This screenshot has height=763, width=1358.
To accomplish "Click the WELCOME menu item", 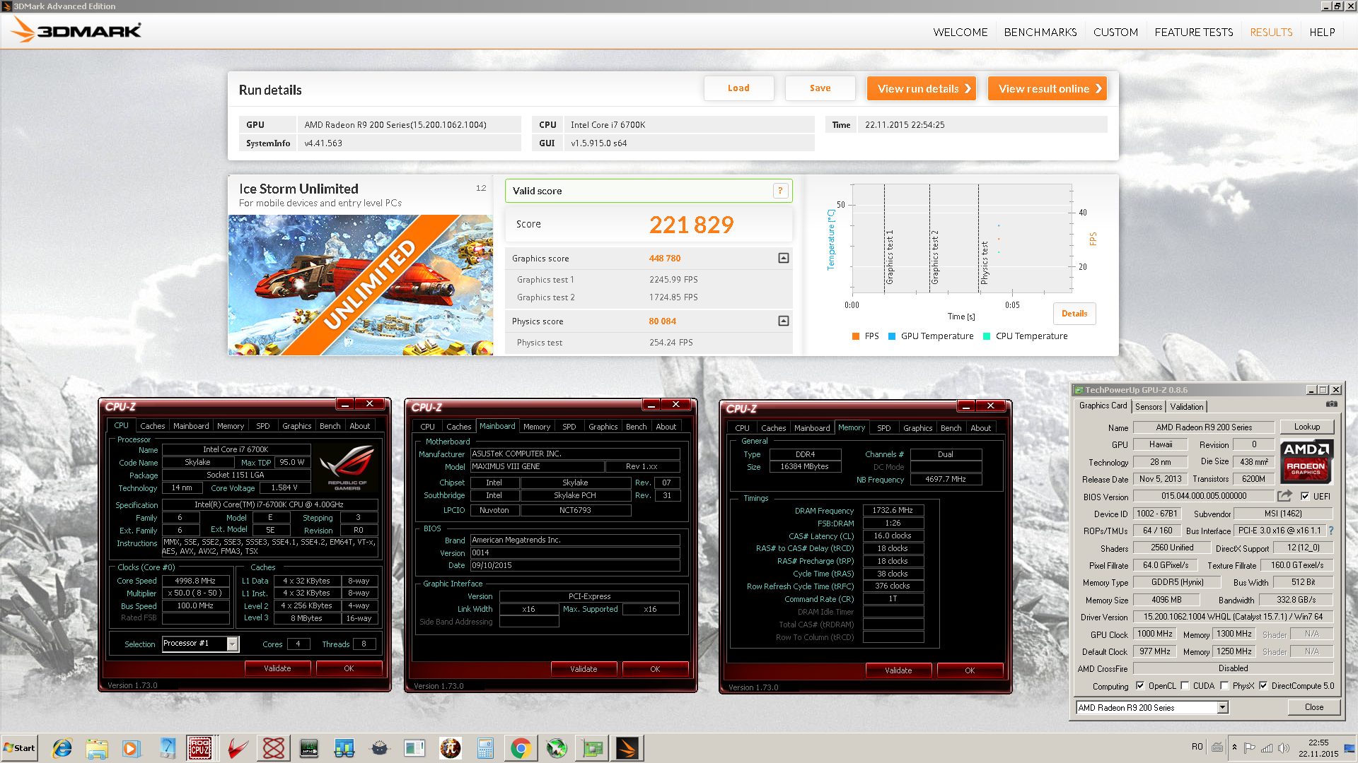I will 960,32.
